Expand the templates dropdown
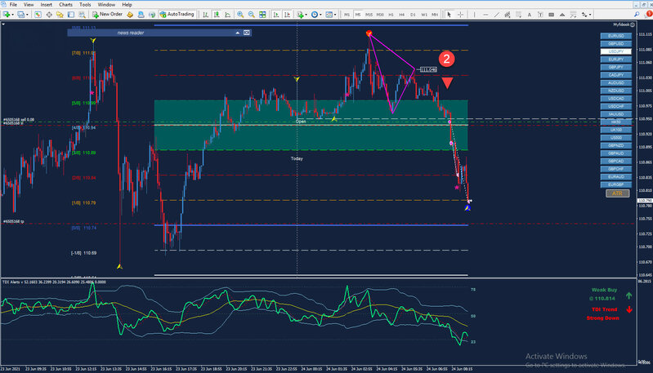The image size is (653, 373). tap(335, 15)
